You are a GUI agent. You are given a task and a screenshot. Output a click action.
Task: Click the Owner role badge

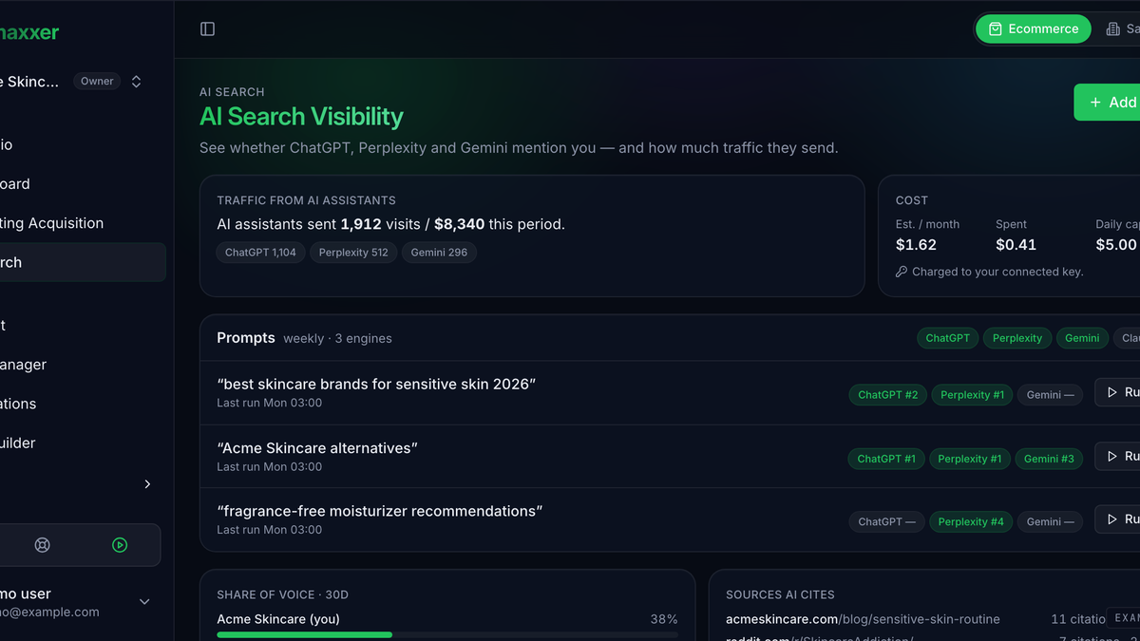click(97, 82)
